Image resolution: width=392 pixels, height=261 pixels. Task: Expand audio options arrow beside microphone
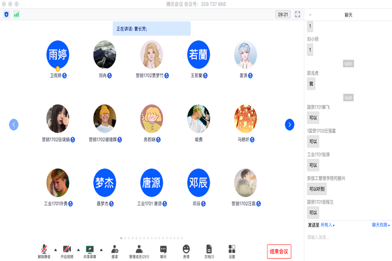(55, 249)
